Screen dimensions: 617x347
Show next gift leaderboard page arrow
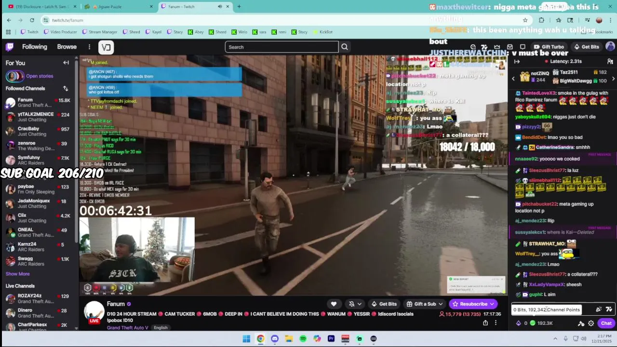pos(613,79)
